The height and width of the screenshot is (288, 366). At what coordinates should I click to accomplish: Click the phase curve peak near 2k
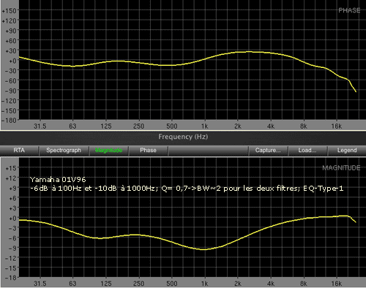click(x=249, y=52)
